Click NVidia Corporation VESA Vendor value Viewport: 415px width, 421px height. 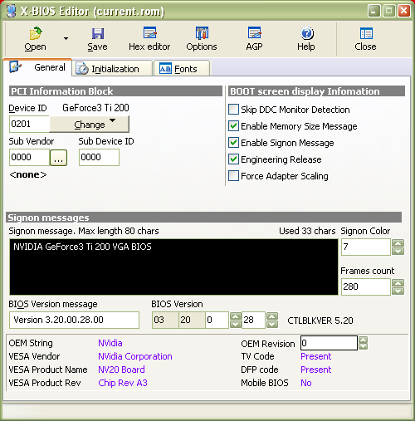[135, 356]
